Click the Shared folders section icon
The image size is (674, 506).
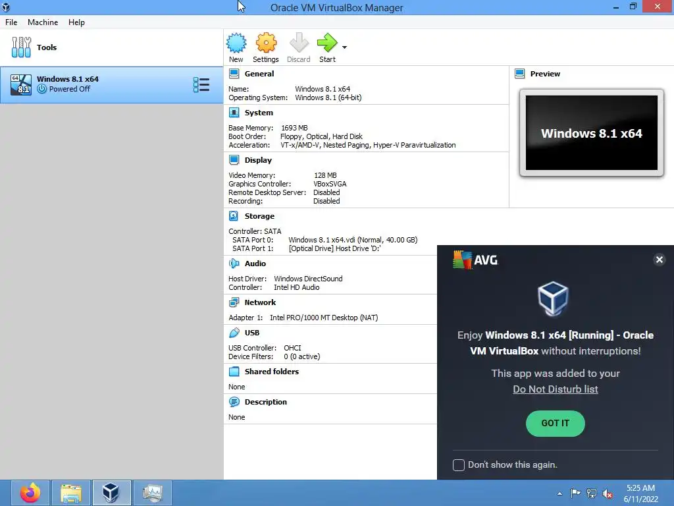point(234,372)
